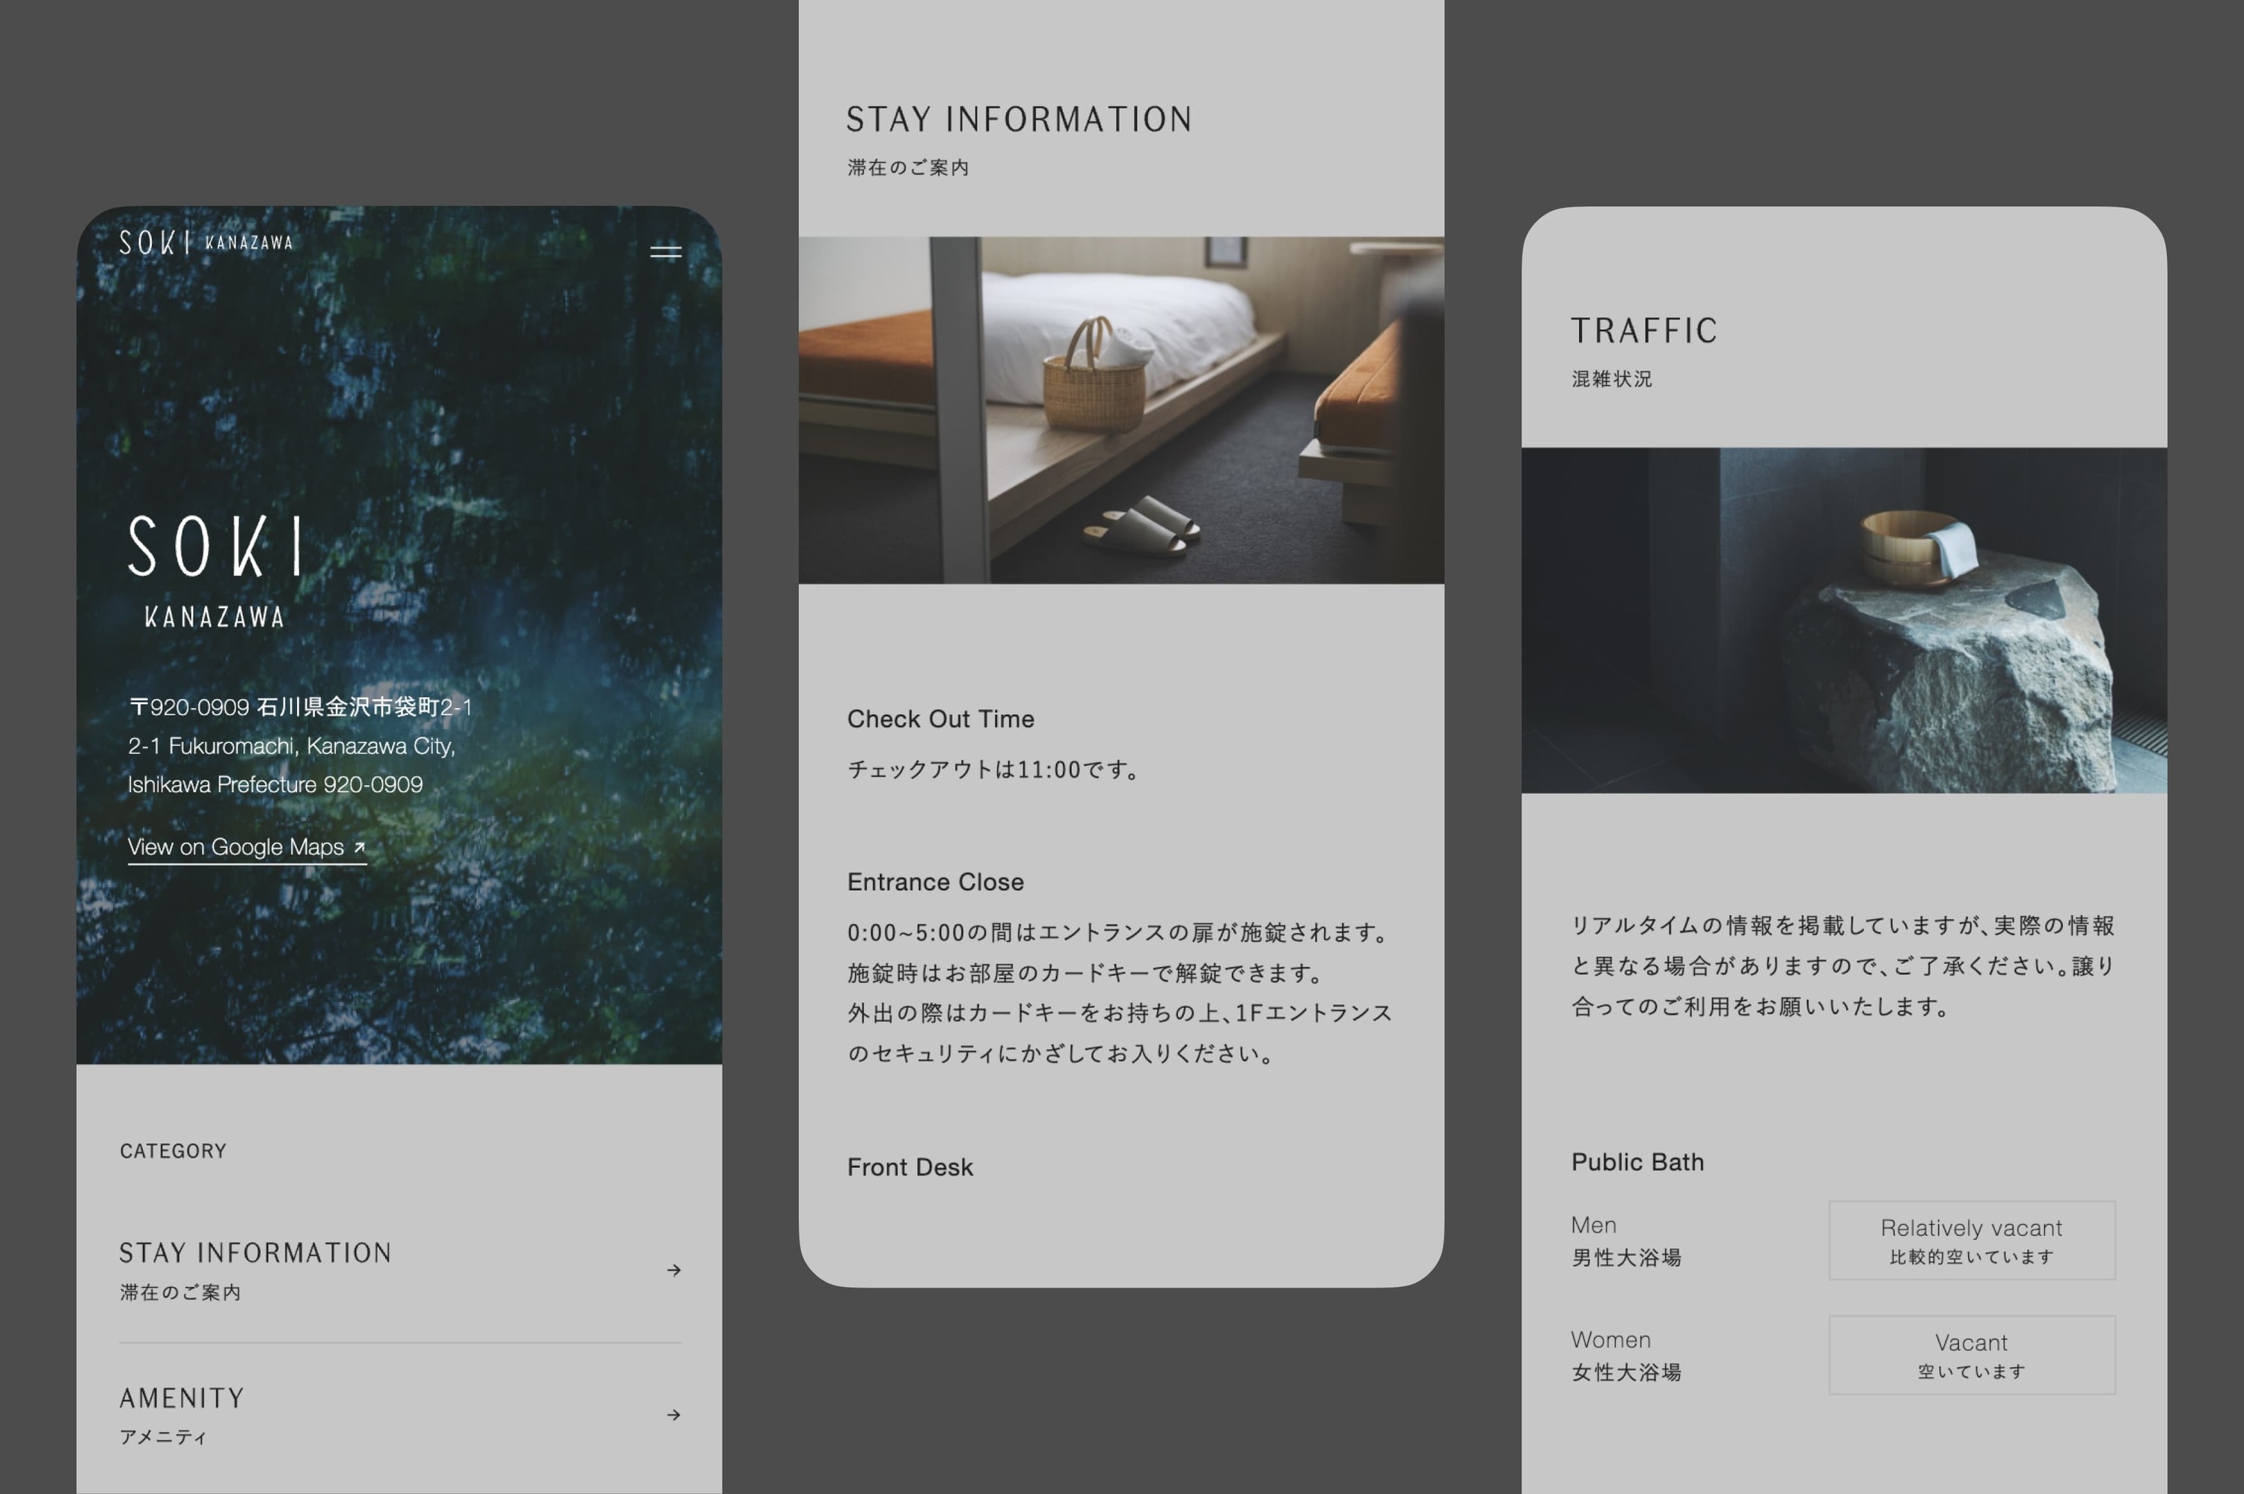Click the SOKI Kanazawa header logo
Viewport: 2244px width, 1494px height.
206,243
